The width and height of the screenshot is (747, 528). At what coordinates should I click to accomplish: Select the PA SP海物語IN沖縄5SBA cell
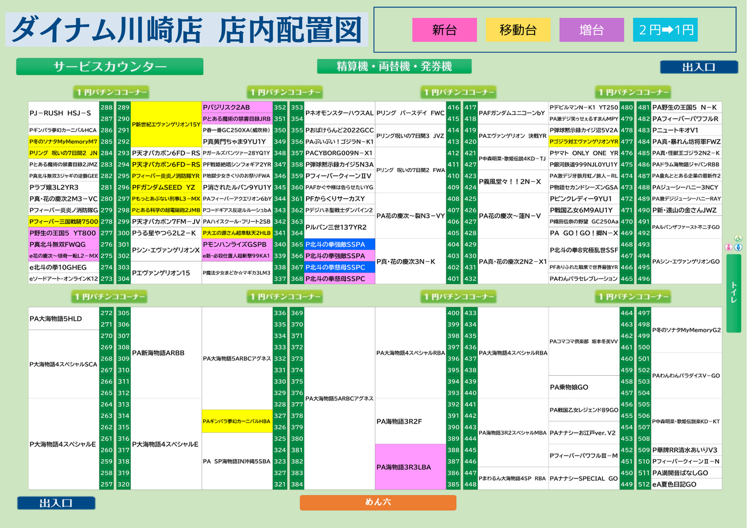point(238,461)
